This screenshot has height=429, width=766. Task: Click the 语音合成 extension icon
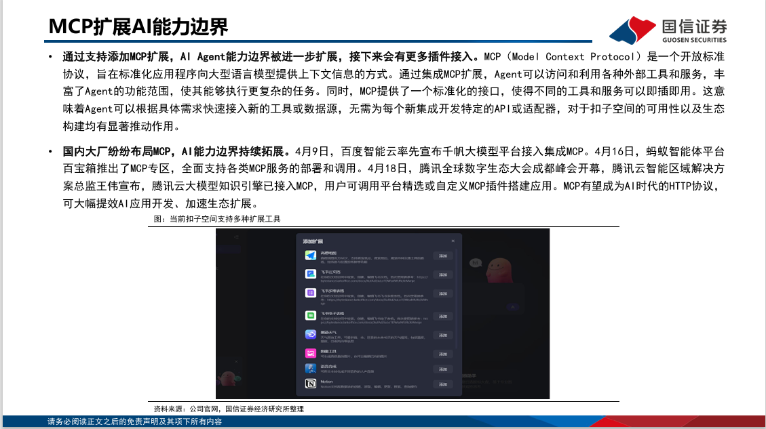(x=311, y=369)
